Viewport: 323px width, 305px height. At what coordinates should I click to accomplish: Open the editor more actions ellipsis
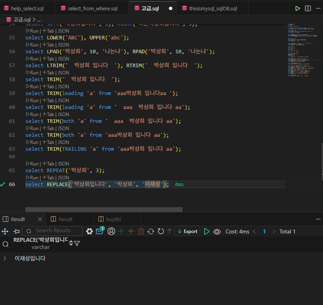click(x=318, y=8)
